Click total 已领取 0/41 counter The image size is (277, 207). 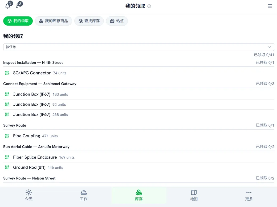(264, 55)
